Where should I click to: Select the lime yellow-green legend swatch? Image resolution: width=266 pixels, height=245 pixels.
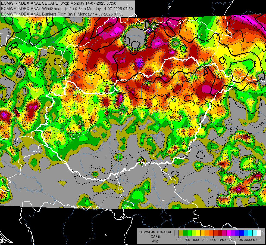pyautogui.click(x=194, y=233)
